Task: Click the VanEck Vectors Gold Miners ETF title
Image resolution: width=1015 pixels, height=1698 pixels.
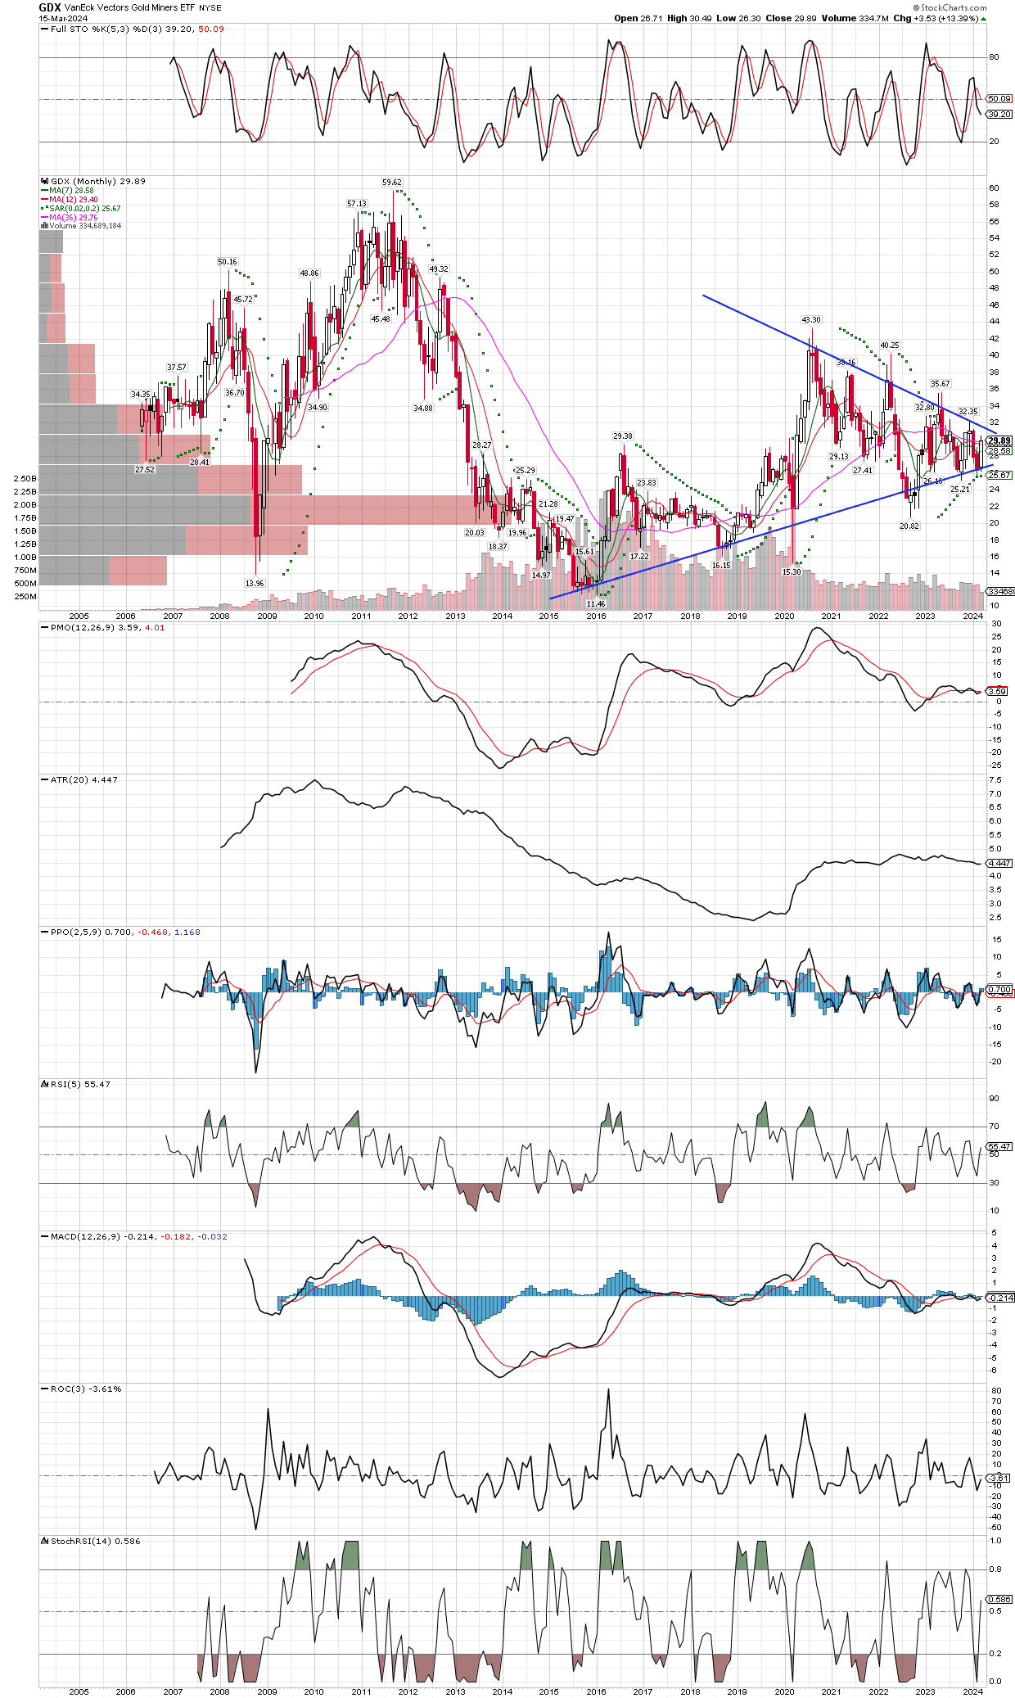Action: pyautogui.click(x=130, y=8)
